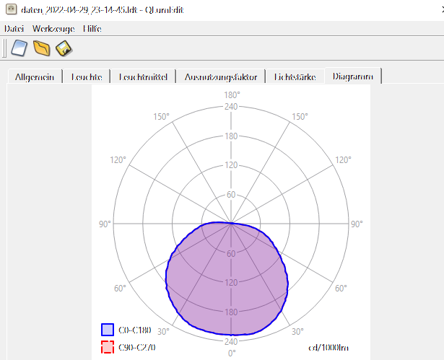Click the Open folder toolbar icon
The image size is (444, 360).
pos(41,48)
